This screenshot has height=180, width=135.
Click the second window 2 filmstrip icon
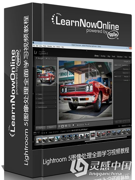click(39, 133)
